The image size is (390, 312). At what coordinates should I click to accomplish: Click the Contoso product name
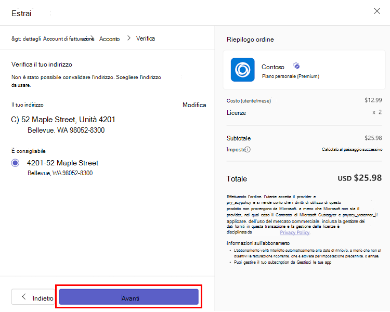pyautogui.click(x=272, y=67)
